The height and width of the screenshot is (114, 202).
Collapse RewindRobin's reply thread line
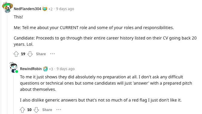tap(14, 94)
